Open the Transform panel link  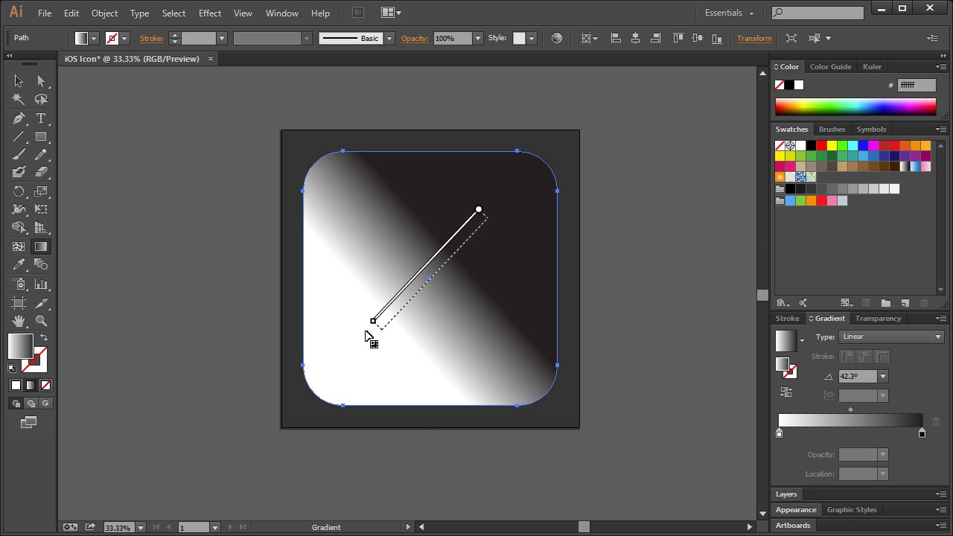click(x=754, y=38)
